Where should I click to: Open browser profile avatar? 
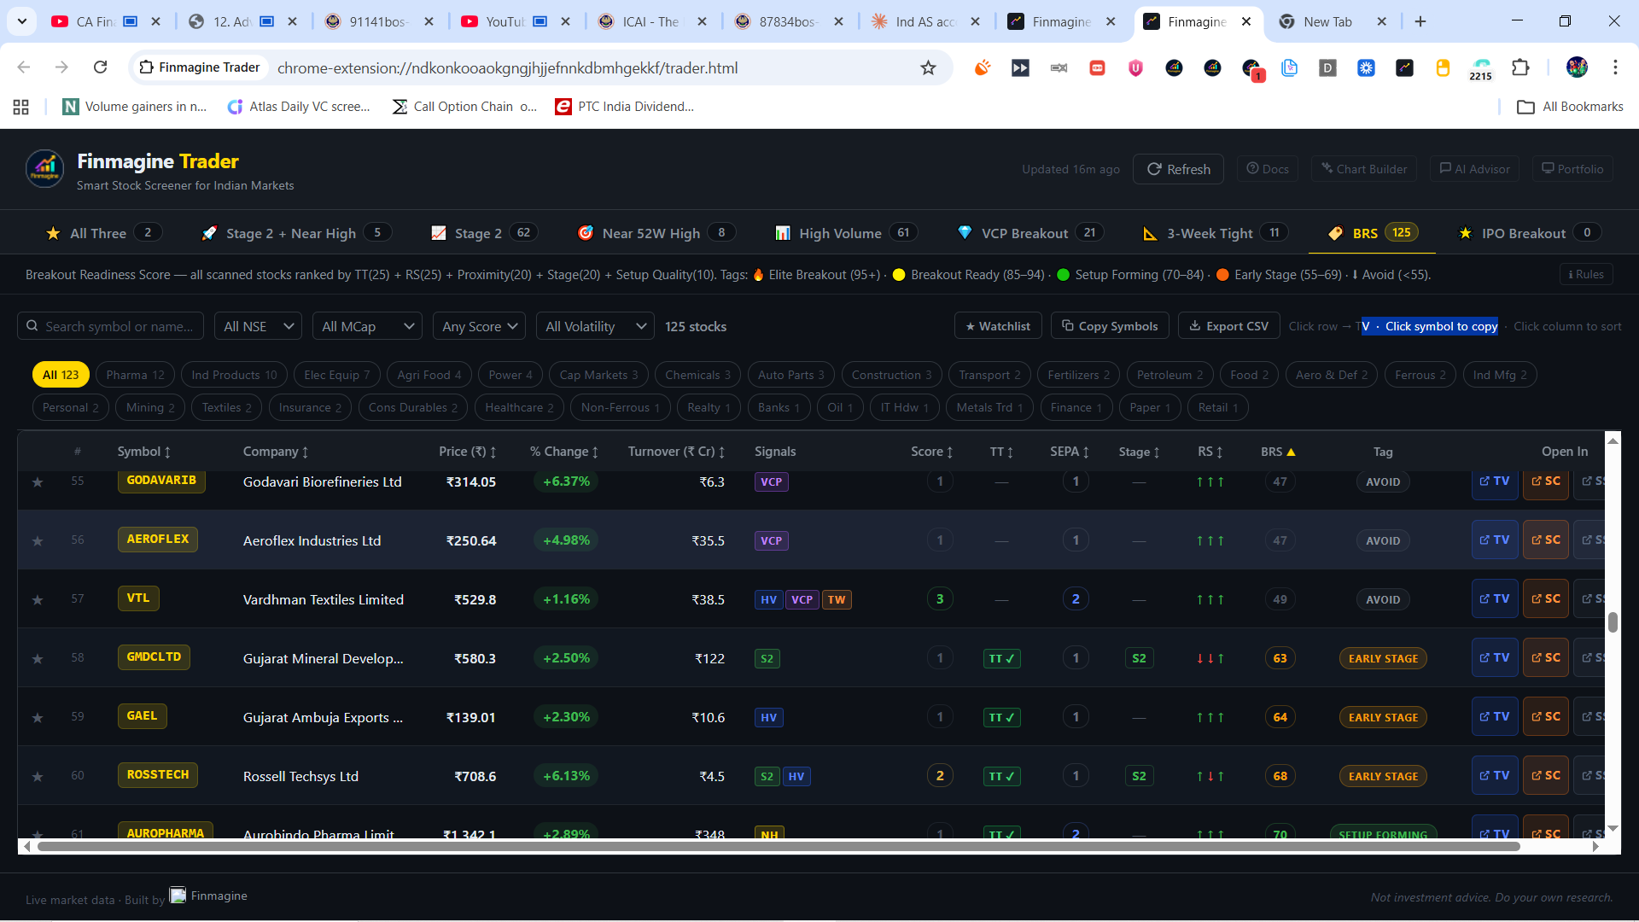[x=1577, y=67]
